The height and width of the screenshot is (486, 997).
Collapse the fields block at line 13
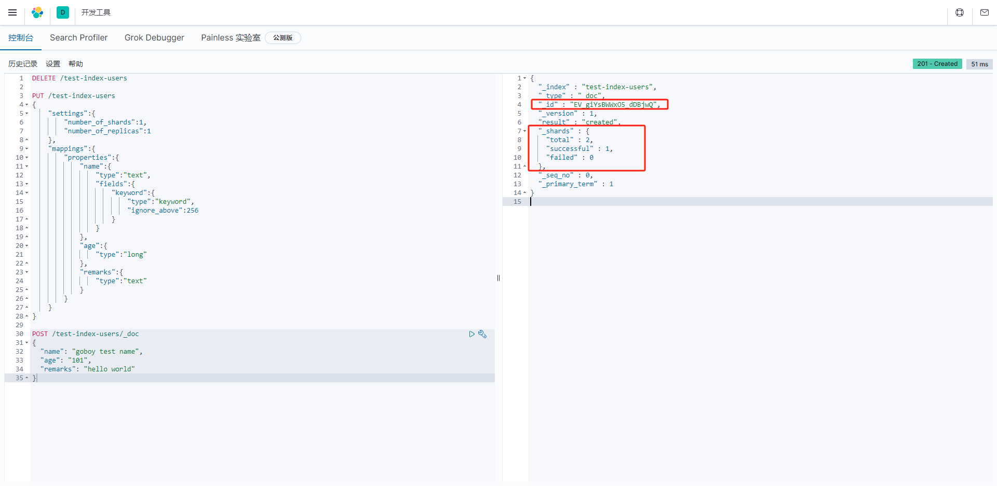tap(27, 184)
